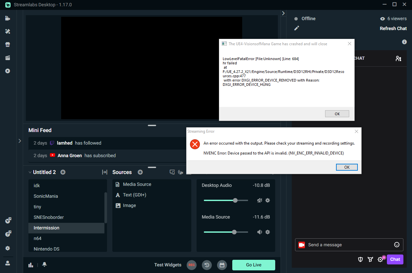Select the n64 scene
412x273 pixels.
pos(66,238)
